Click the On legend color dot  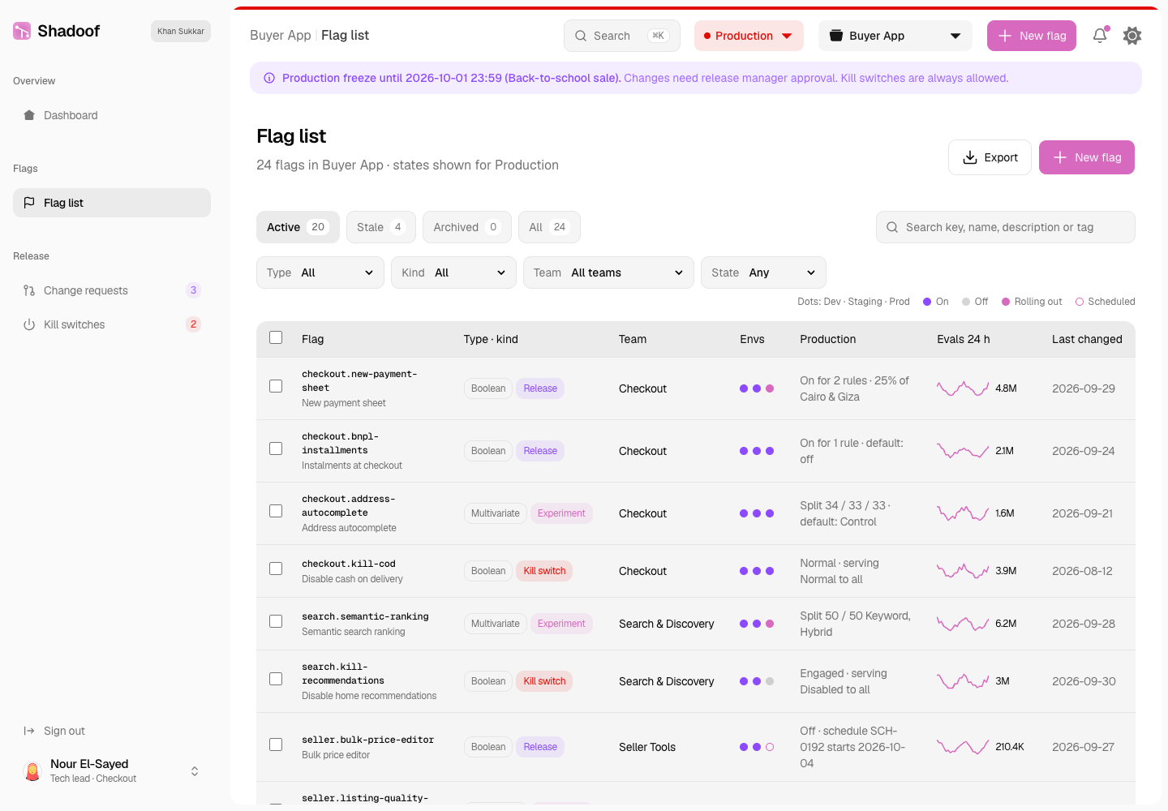coord(927,302)
